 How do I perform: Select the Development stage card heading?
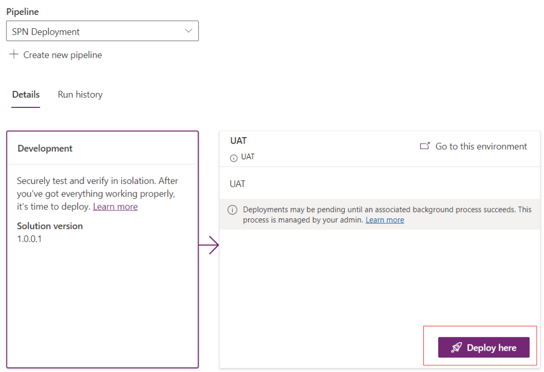point(45,148)
